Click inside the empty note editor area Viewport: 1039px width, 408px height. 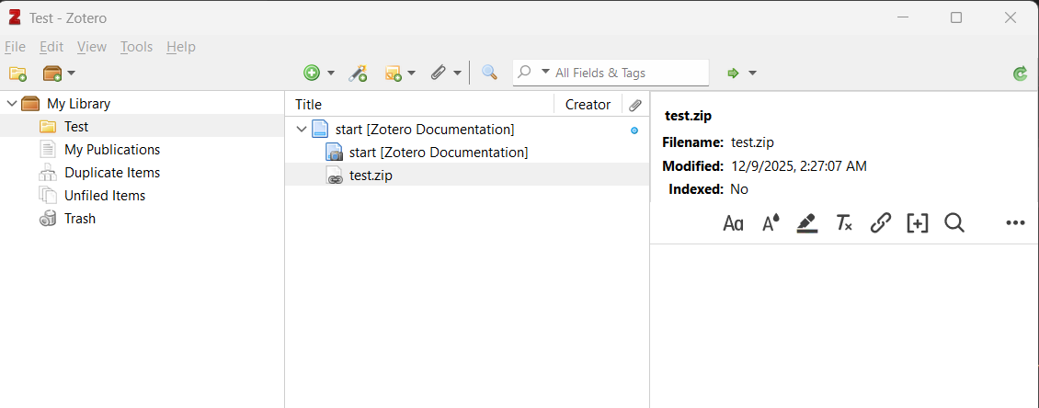coord(844,326)
